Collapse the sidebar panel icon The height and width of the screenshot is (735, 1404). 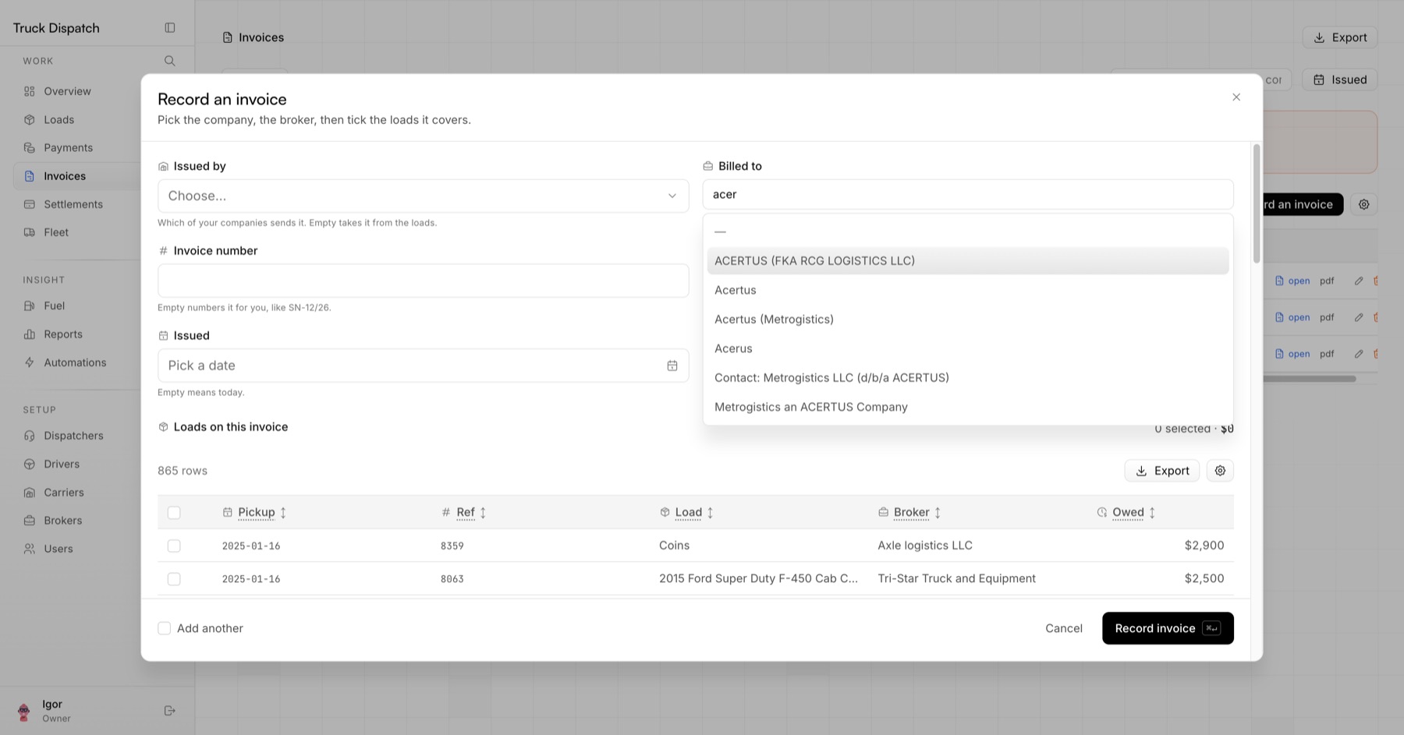170,28
